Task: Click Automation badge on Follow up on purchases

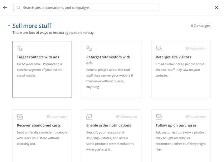Action: [x=196, y=117]
